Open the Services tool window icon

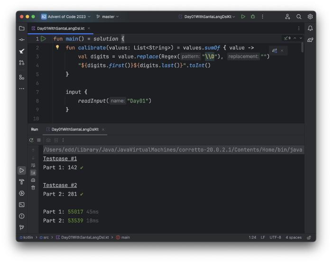(x=22, y=193)
